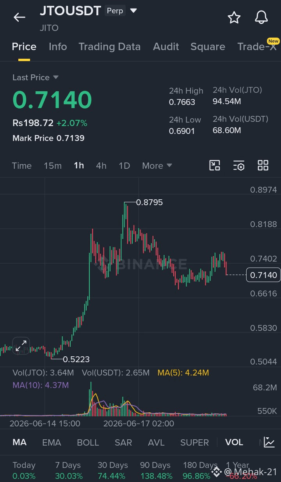Expand JTOUSDT pair selector dropdown arrow
The width and height of the screenshot is (281, 482).
[x=133, y=11]
